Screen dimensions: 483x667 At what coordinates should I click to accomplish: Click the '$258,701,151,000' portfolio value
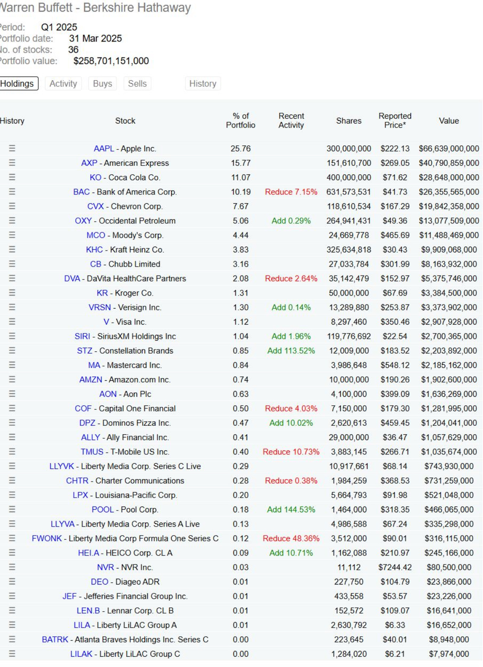pos(111,61)
